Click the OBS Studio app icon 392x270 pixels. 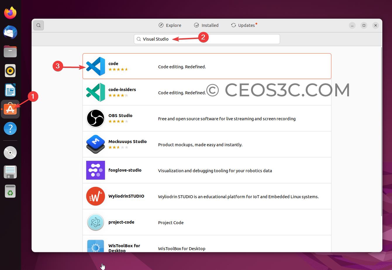coord(96,118)
